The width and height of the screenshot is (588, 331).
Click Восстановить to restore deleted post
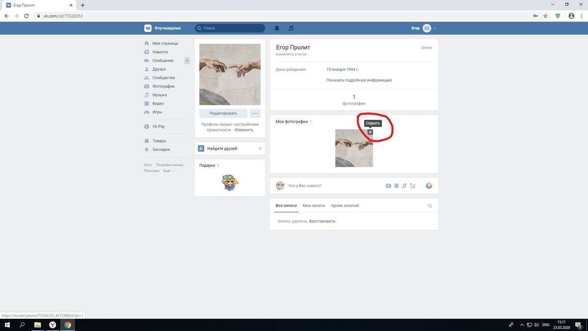(x=322, y=221)
